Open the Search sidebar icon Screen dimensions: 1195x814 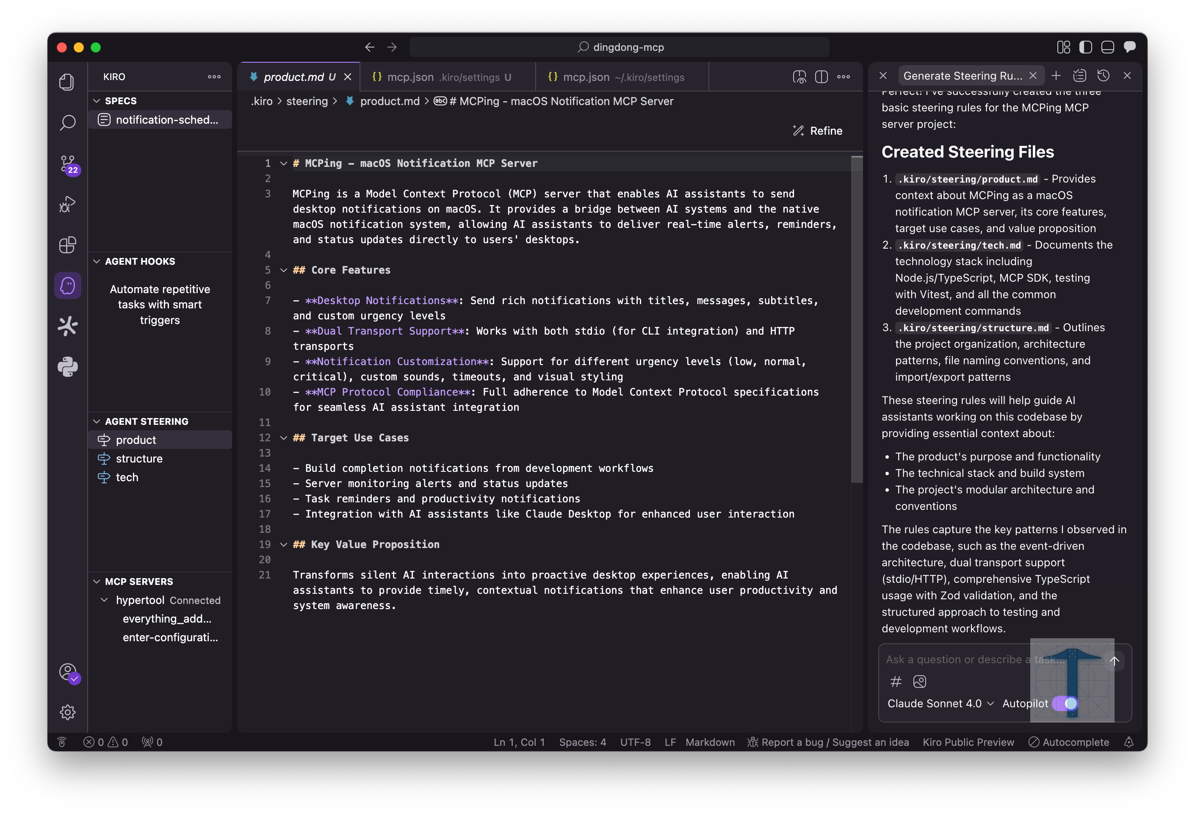point(67,122)
